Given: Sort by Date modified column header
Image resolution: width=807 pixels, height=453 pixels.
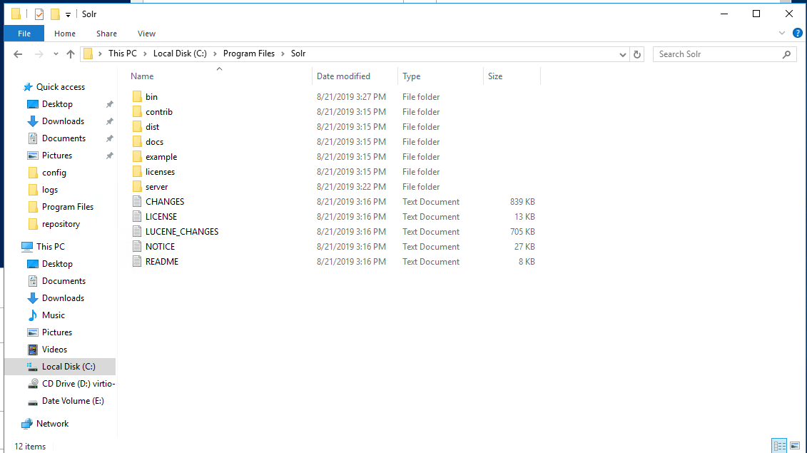Looking at the screenshot, I should tap(343, 76).
